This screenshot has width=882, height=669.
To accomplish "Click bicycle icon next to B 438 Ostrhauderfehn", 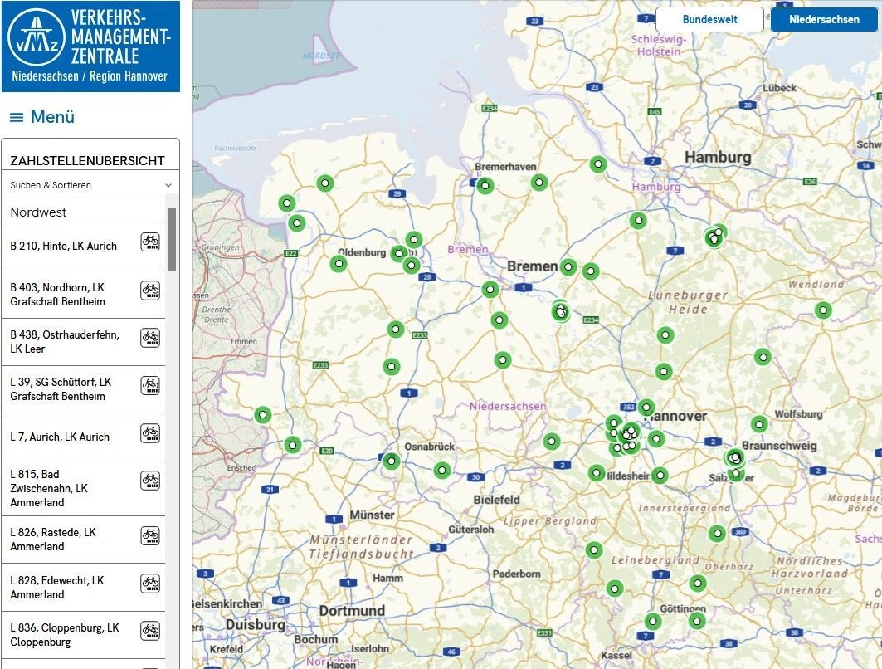I will coord(150,337).
